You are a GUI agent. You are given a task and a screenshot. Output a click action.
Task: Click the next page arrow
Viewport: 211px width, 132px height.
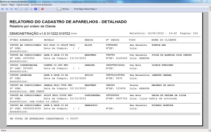[11, 9]
